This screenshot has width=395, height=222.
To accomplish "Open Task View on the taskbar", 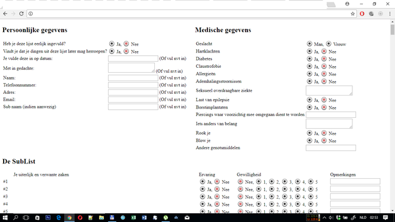I will (26, 218).
